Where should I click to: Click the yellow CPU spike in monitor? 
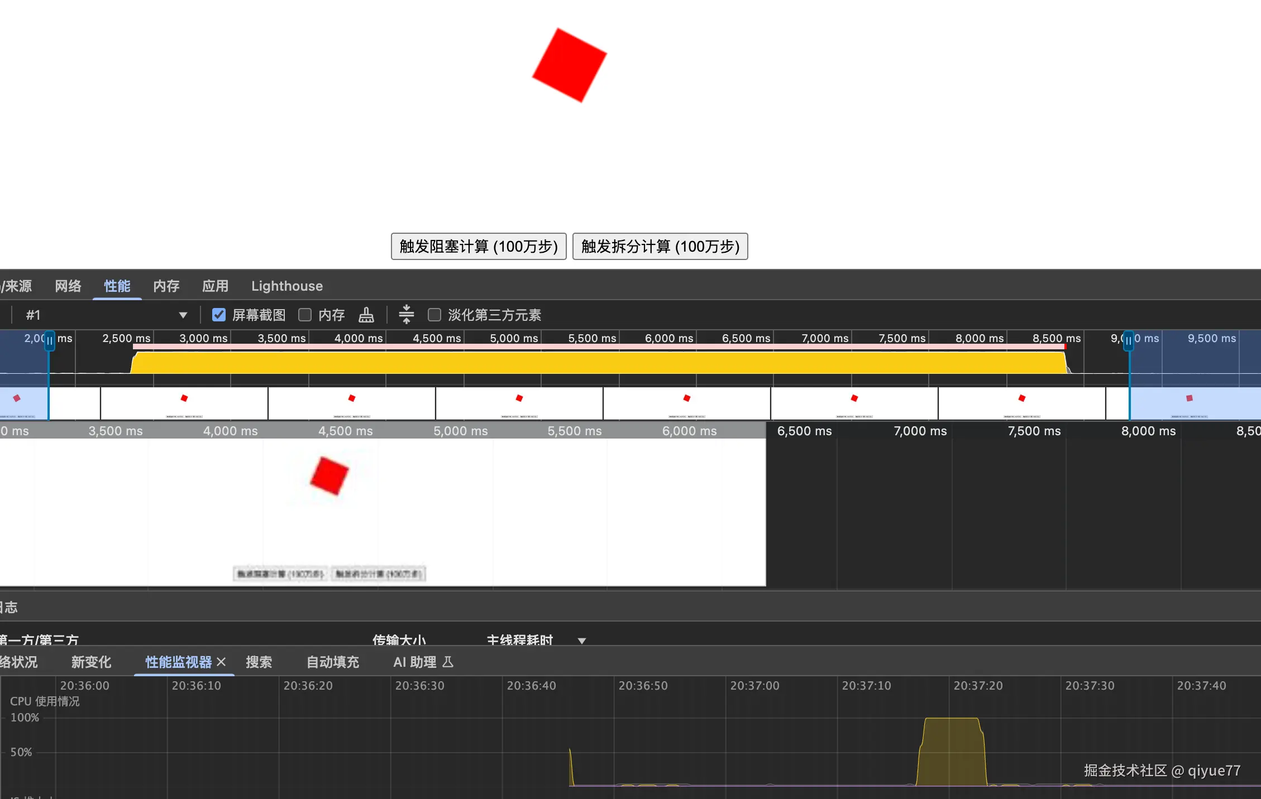click(951, 750)
